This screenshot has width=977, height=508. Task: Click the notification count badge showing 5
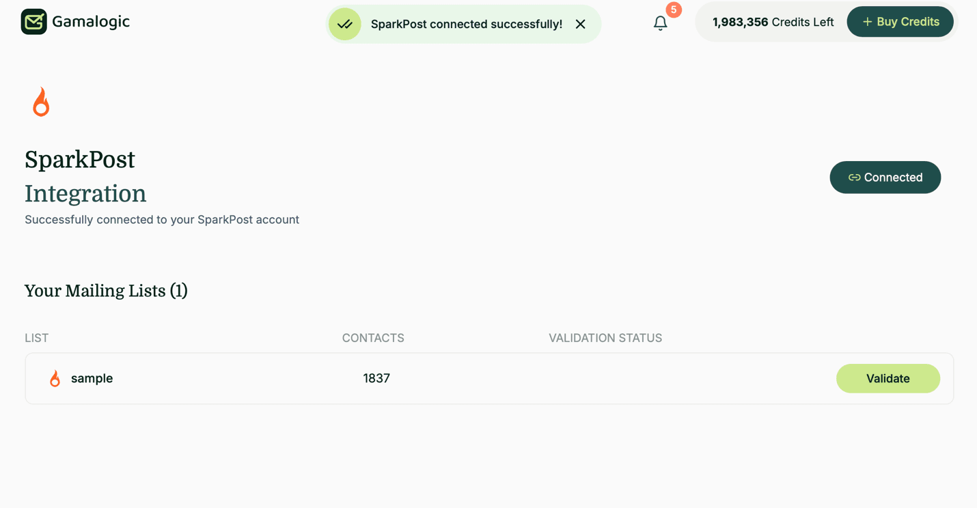click(x=674, y=10)
